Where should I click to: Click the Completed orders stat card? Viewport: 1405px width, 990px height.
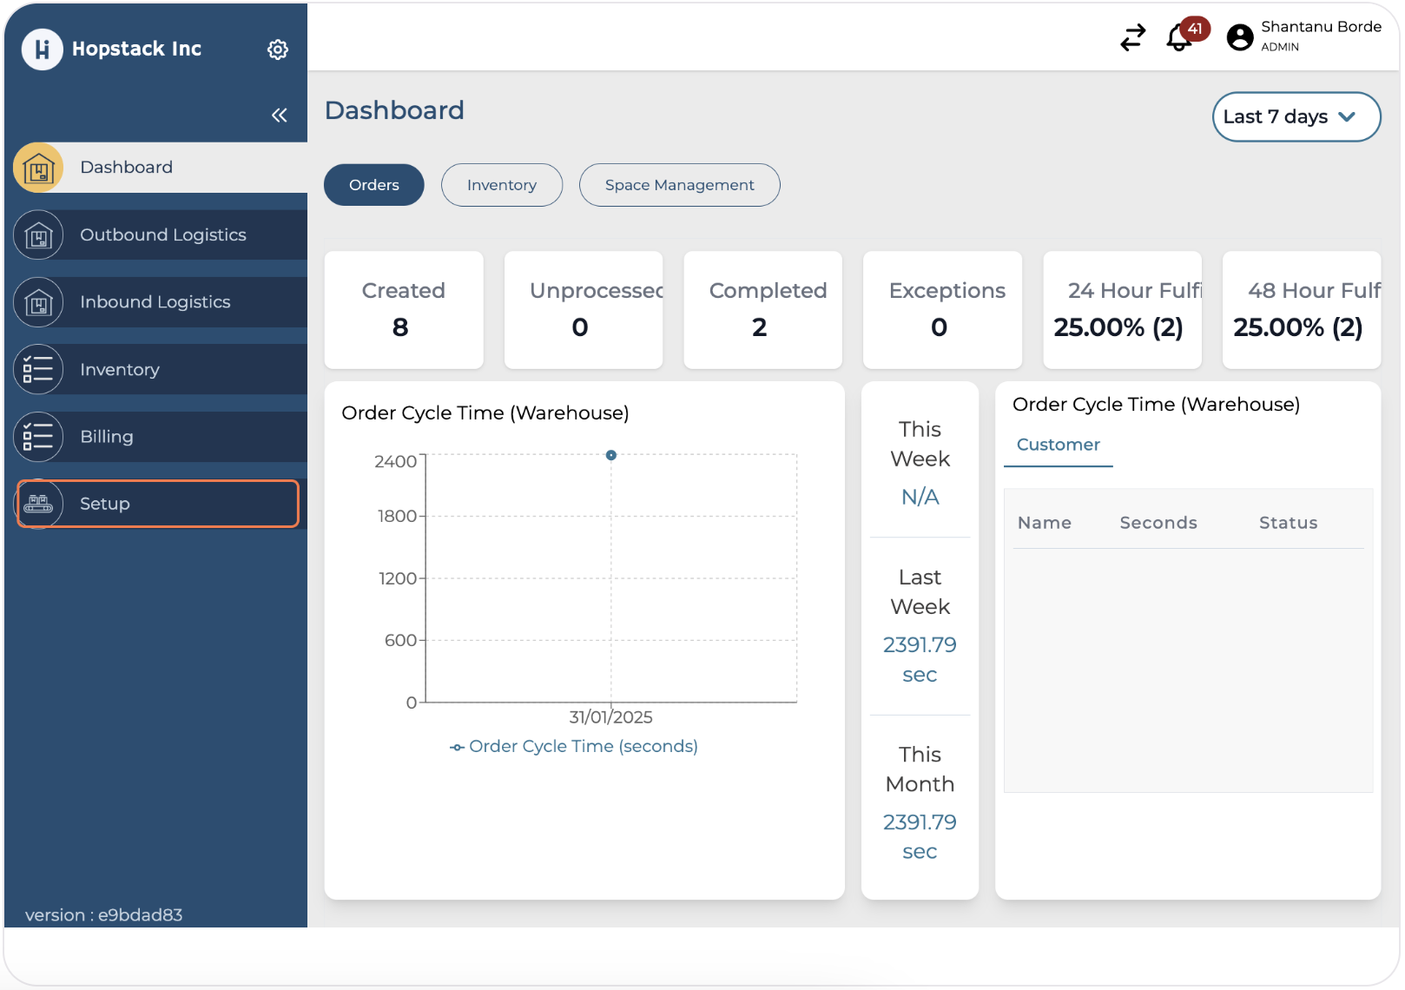click(x=762, y=310)
